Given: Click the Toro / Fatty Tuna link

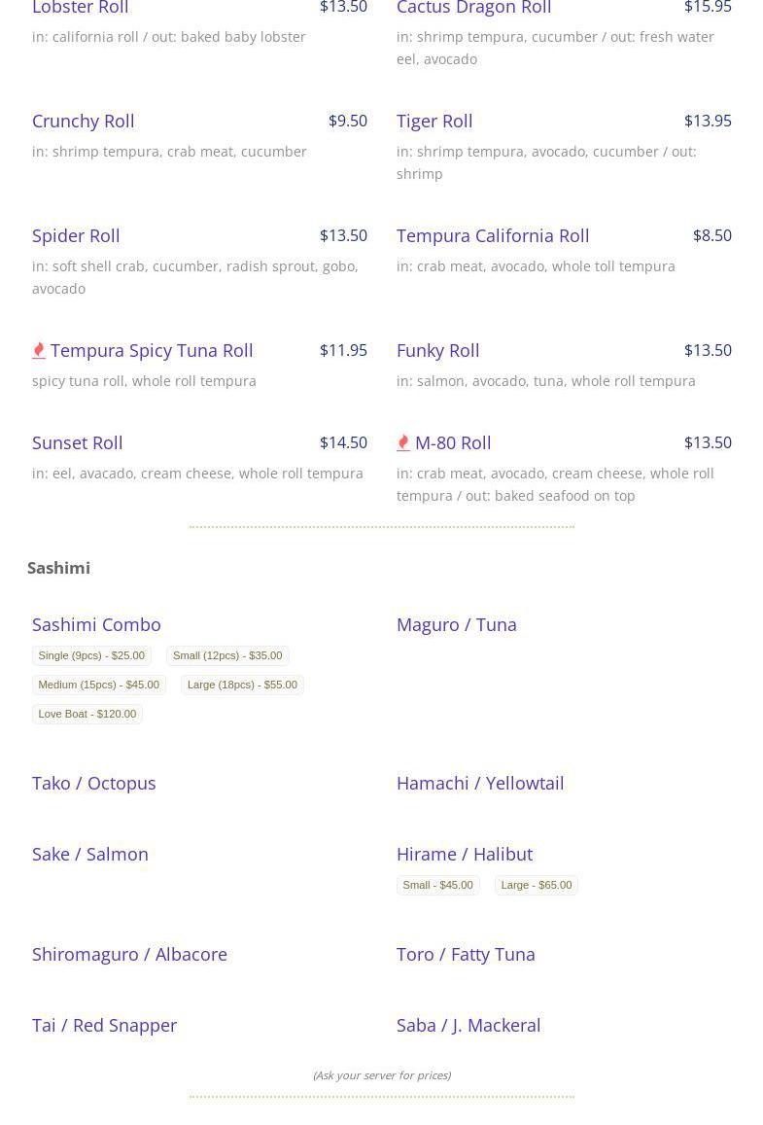Looking at the screenshot, I should point(466,954).
